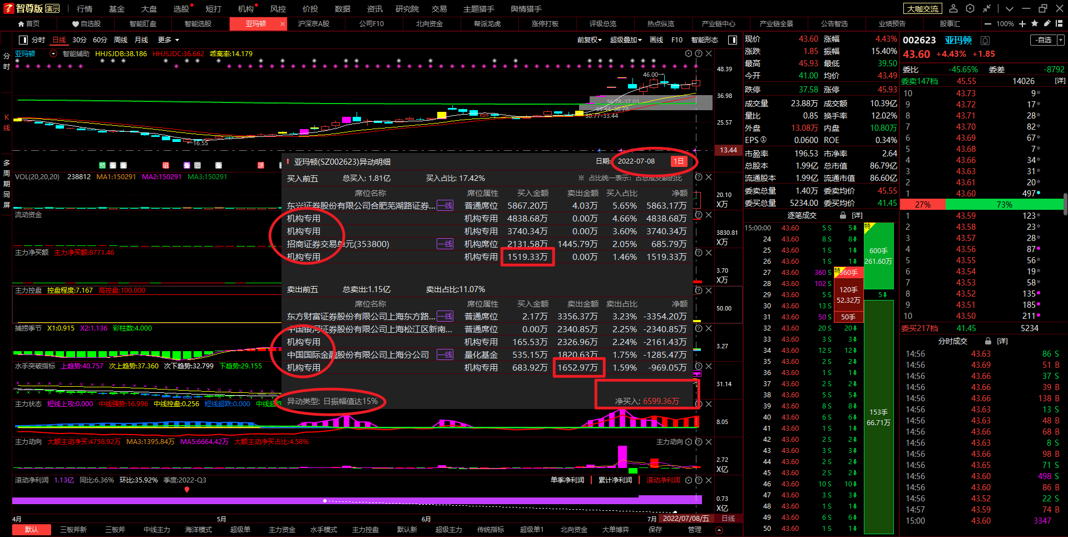Select the 月线 chart period
Image resolution: width=1068 pixels, height=537 pixels.
coord(141,40)
